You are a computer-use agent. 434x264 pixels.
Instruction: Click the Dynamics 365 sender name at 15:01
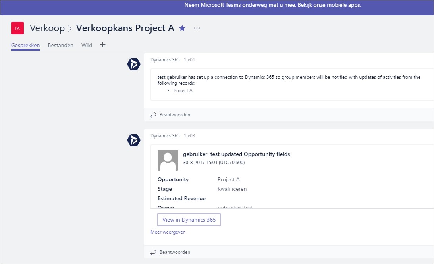165,60
